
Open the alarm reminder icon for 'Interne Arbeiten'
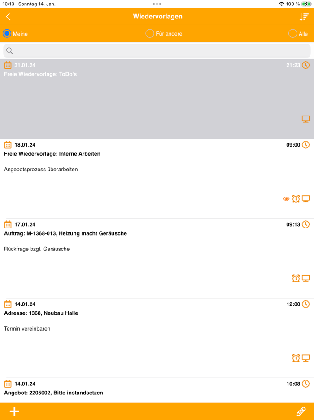(x=296, y=198)
